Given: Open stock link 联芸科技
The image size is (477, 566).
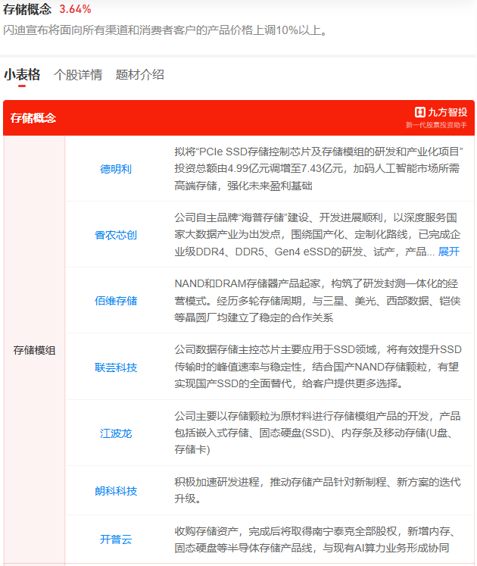Looking at the screenshot, I should pyautogui.click(x=116, y=367).
